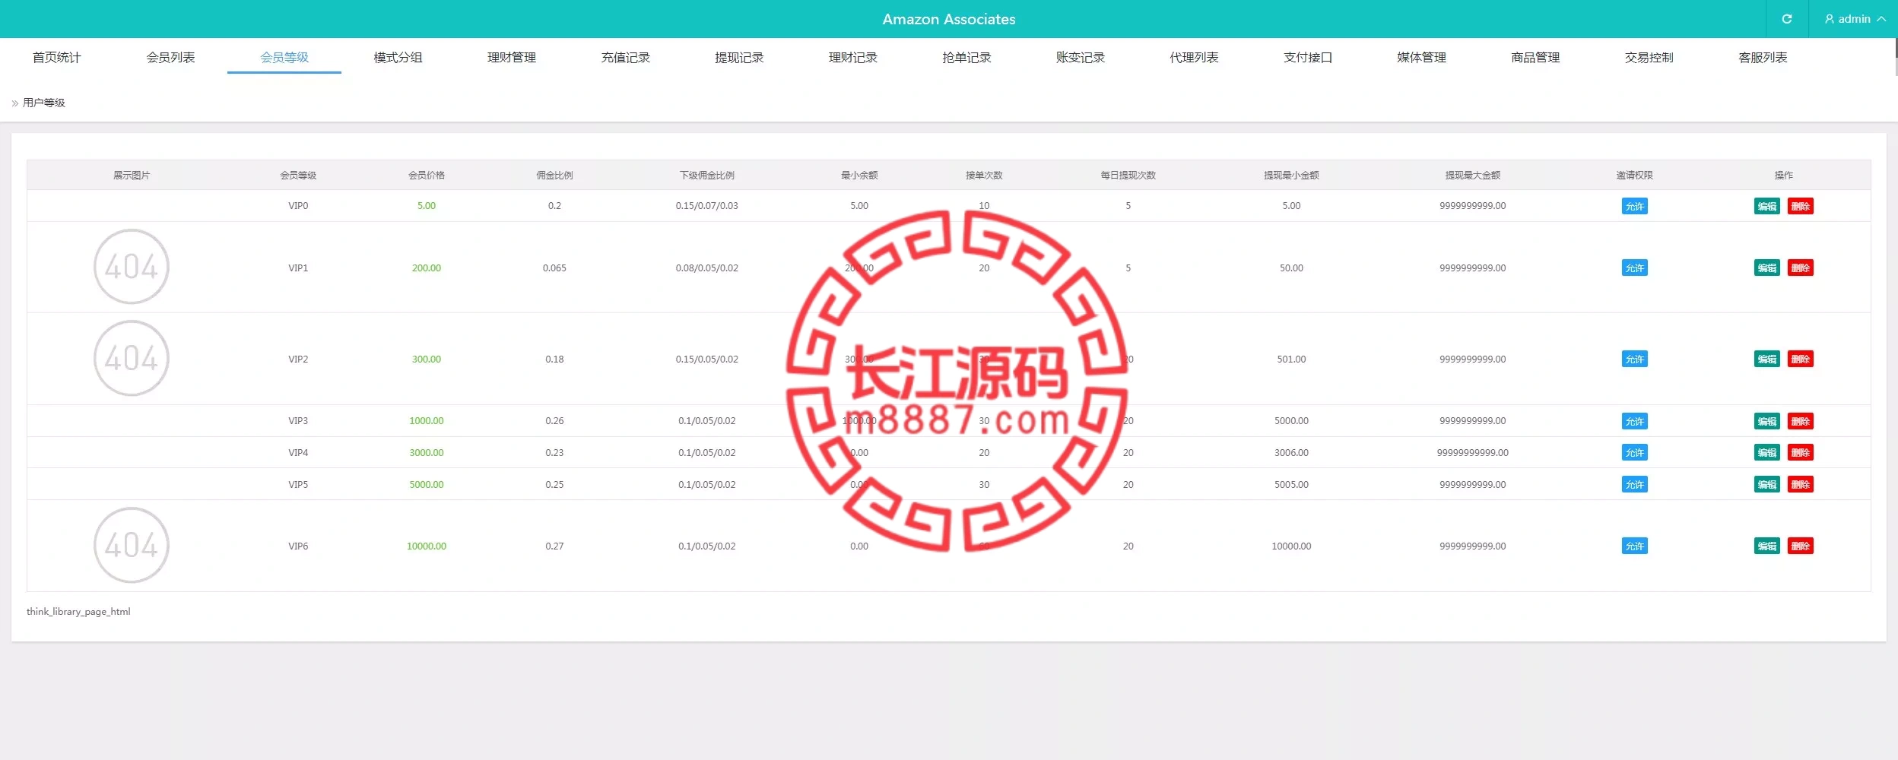Click the 佣金比例 column header
The image size is (1898, 760).
click(554, 175)
